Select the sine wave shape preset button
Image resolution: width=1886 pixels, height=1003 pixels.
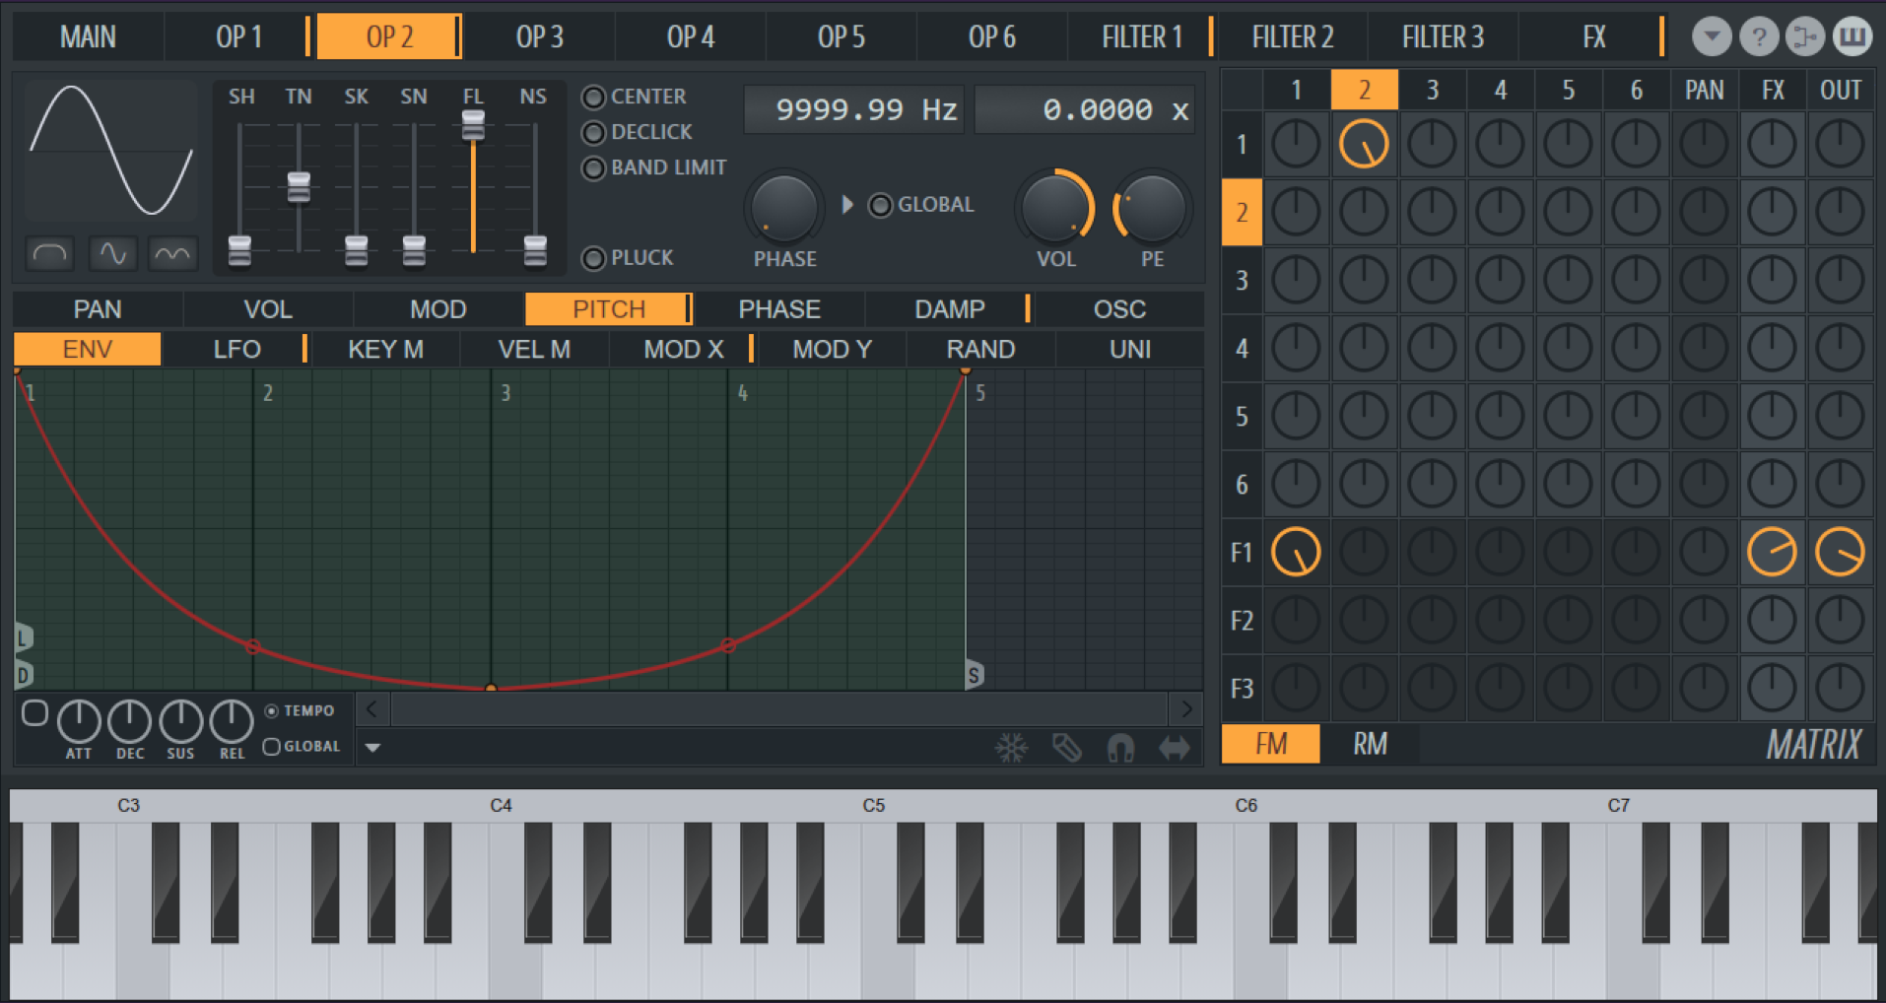(x=112, y=254)
